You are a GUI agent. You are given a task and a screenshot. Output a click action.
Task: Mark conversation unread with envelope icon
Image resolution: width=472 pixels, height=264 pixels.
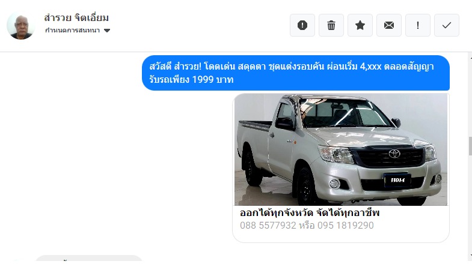pos(389,25)
